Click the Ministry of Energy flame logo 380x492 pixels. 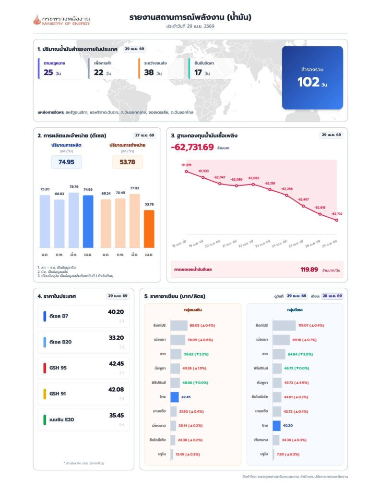tap(37, 20)
